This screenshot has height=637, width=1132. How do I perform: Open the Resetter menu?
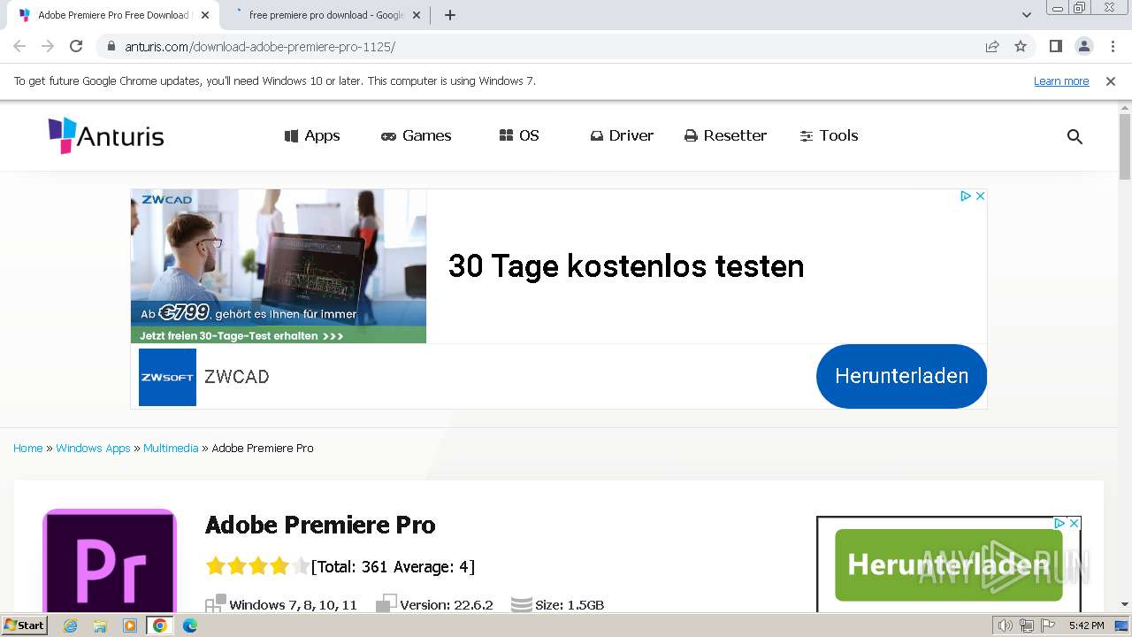tap(725, 135)
